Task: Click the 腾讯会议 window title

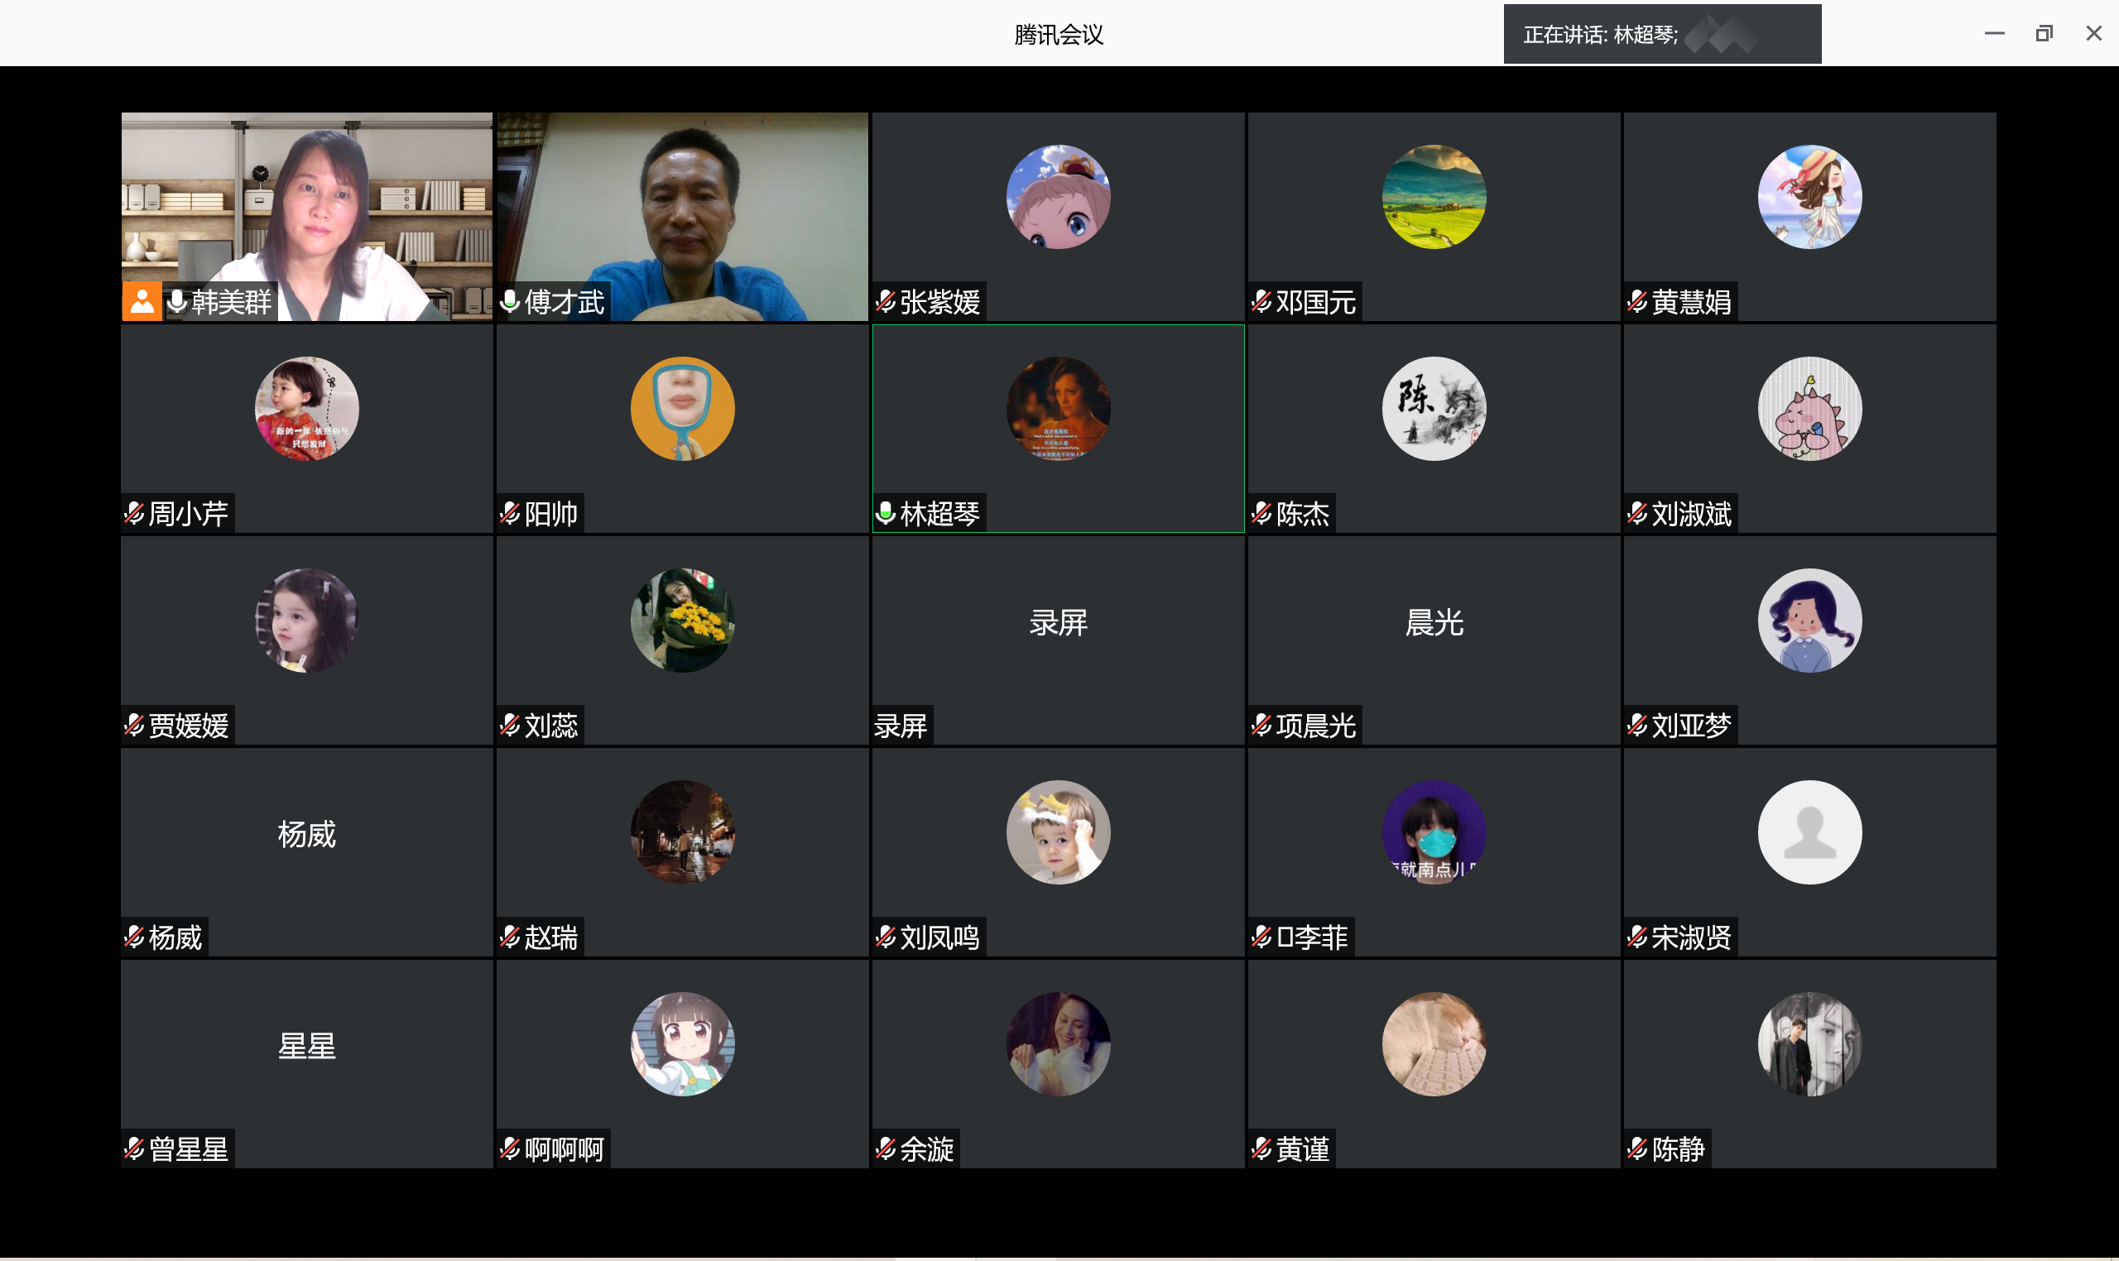Action: pyautogui.click(x=1058, y=34)
